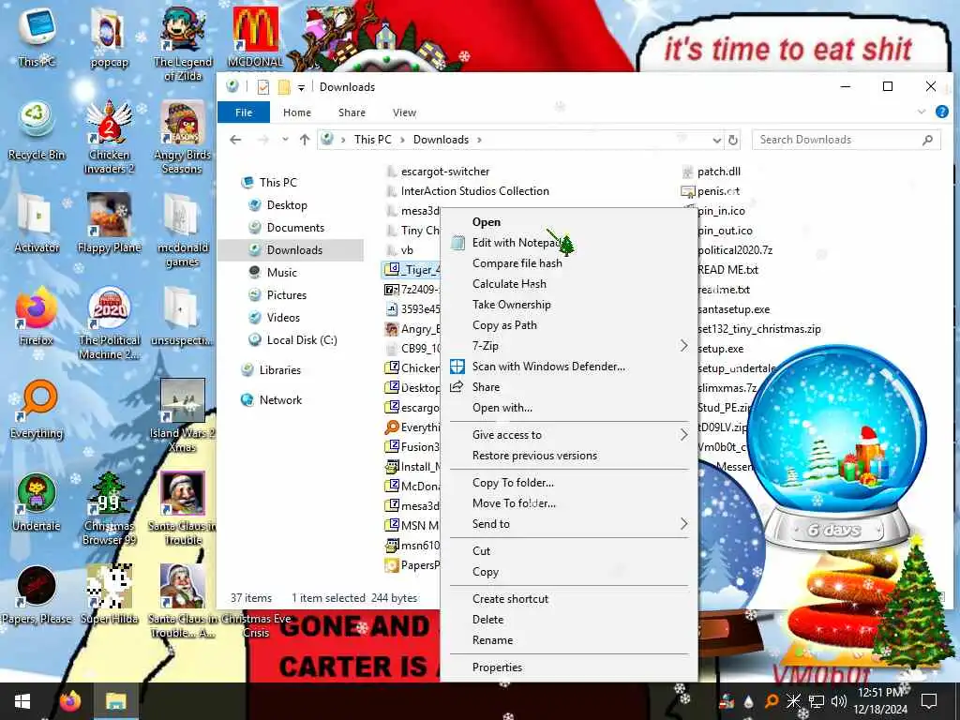Choose Open from the context menu

coord(569,222)
